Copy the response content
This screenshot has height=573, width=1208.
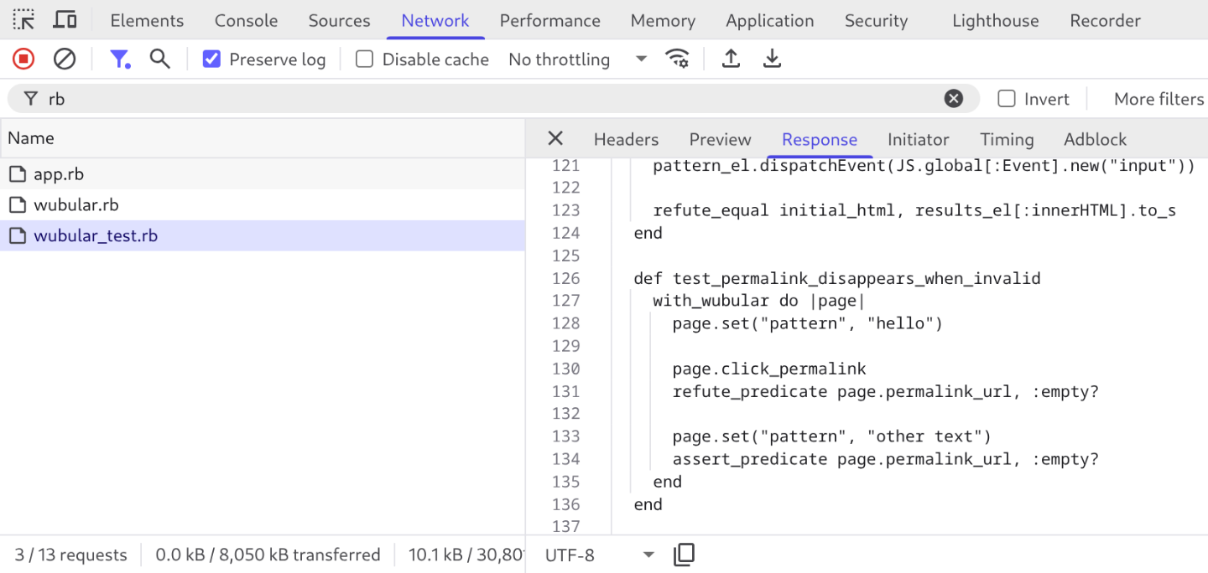pos(685,555)
